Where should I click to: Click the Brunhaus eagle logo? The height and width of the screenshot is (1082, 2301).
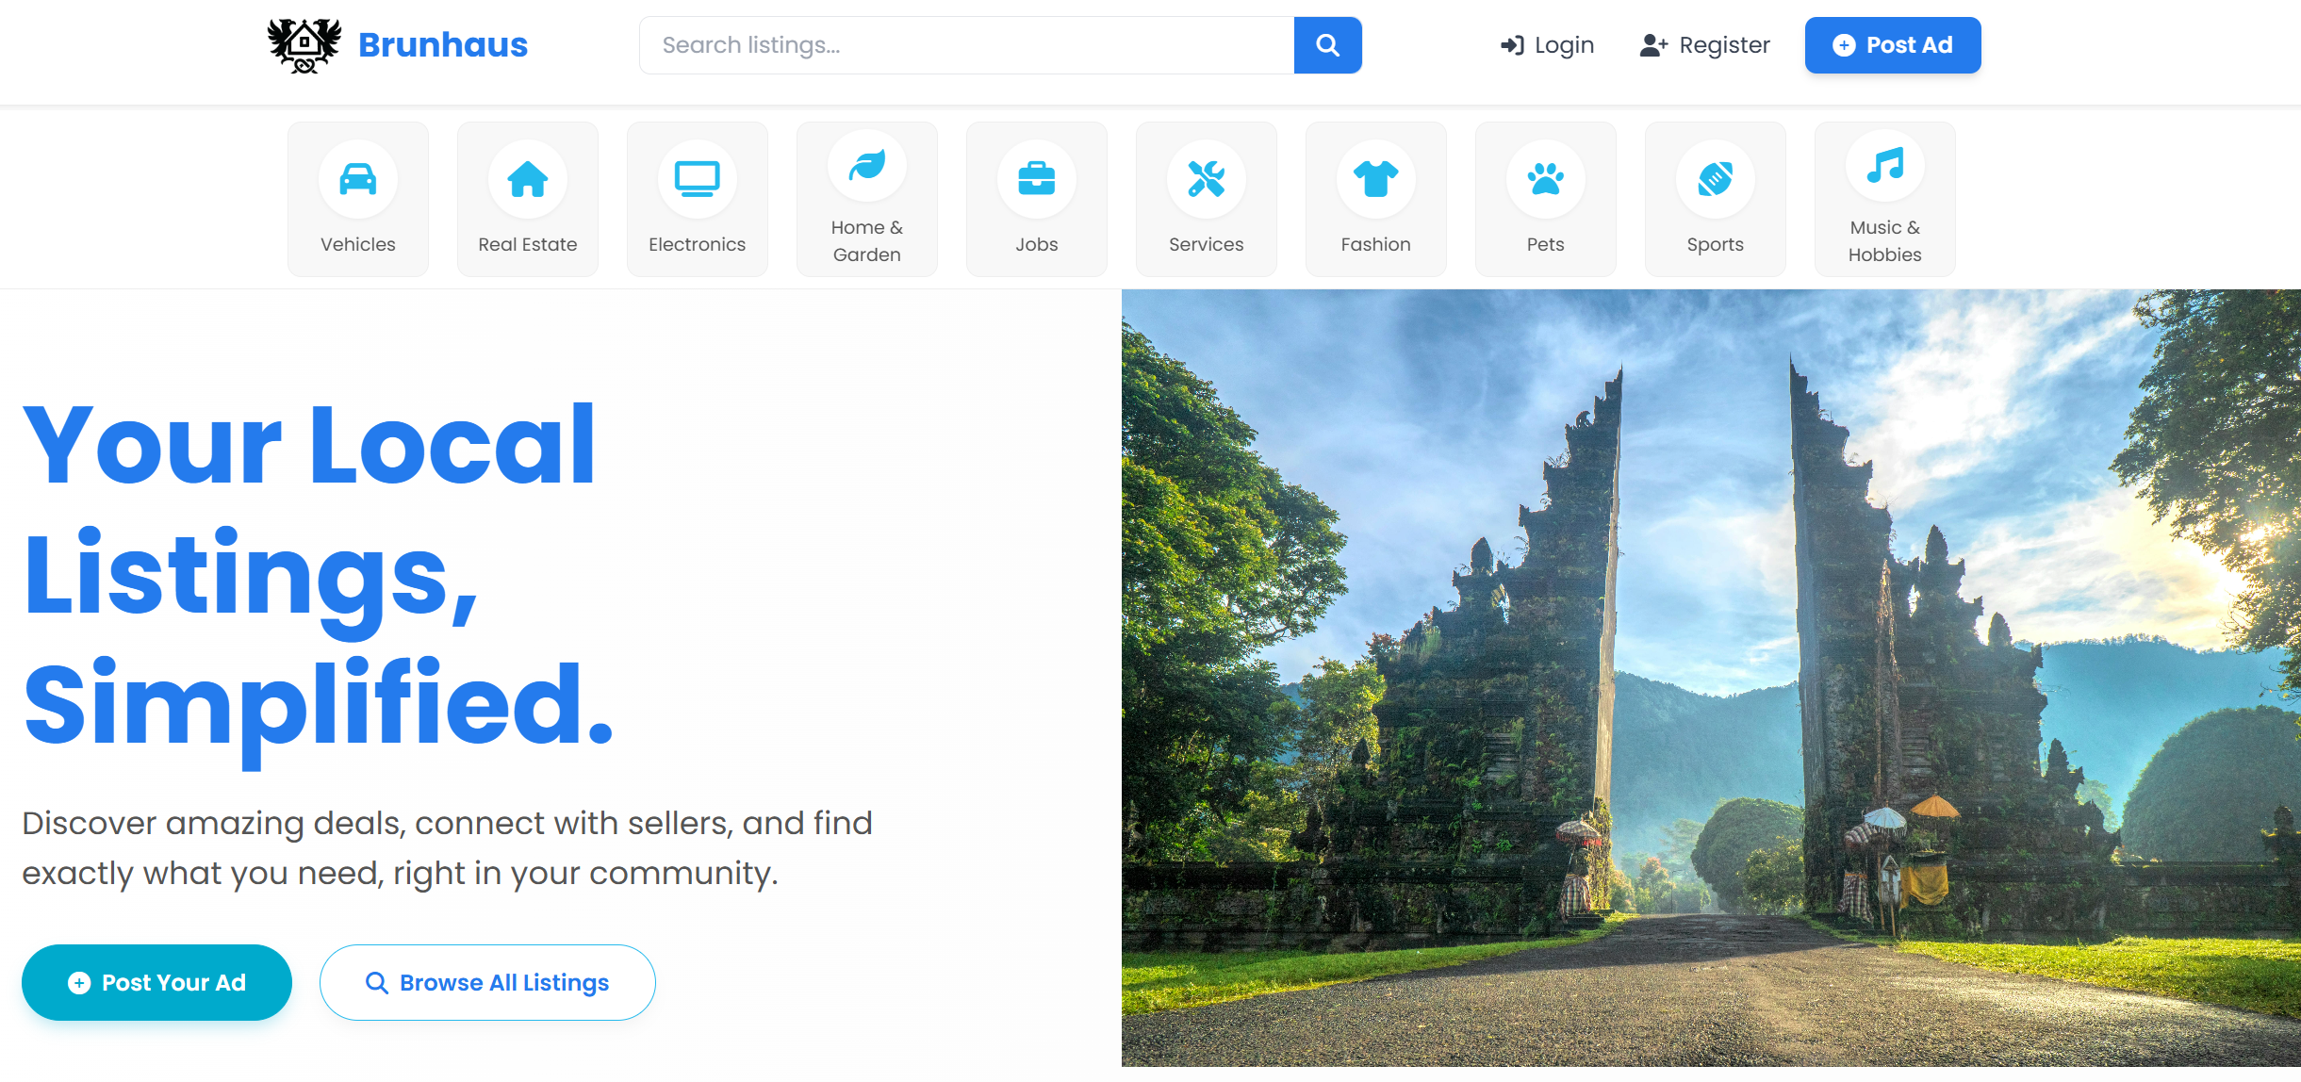coord(304,45)
